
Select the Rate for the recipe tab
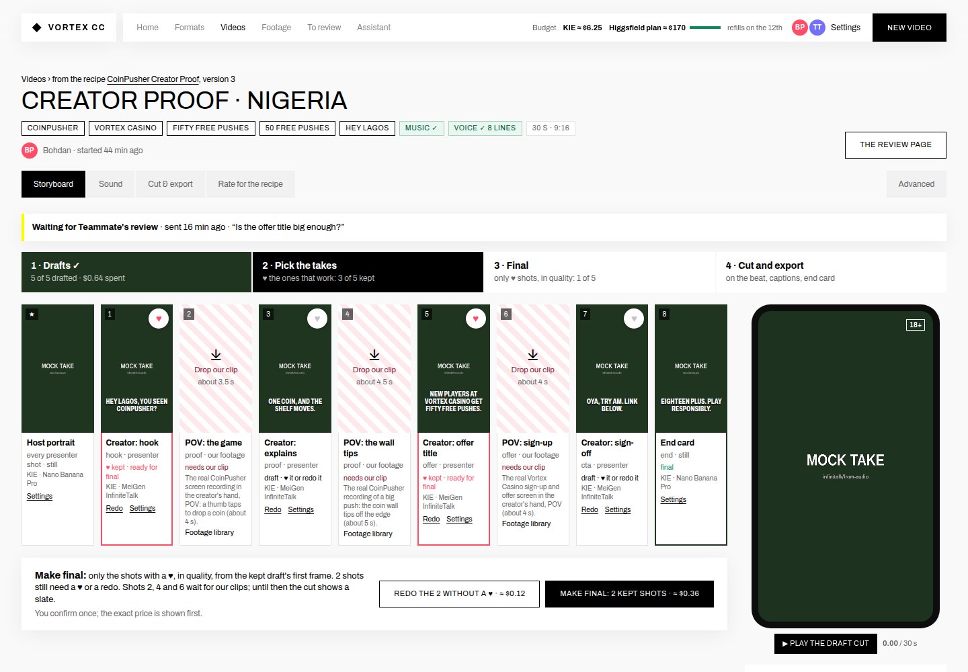pyautogui.click(x=250, y=184)
